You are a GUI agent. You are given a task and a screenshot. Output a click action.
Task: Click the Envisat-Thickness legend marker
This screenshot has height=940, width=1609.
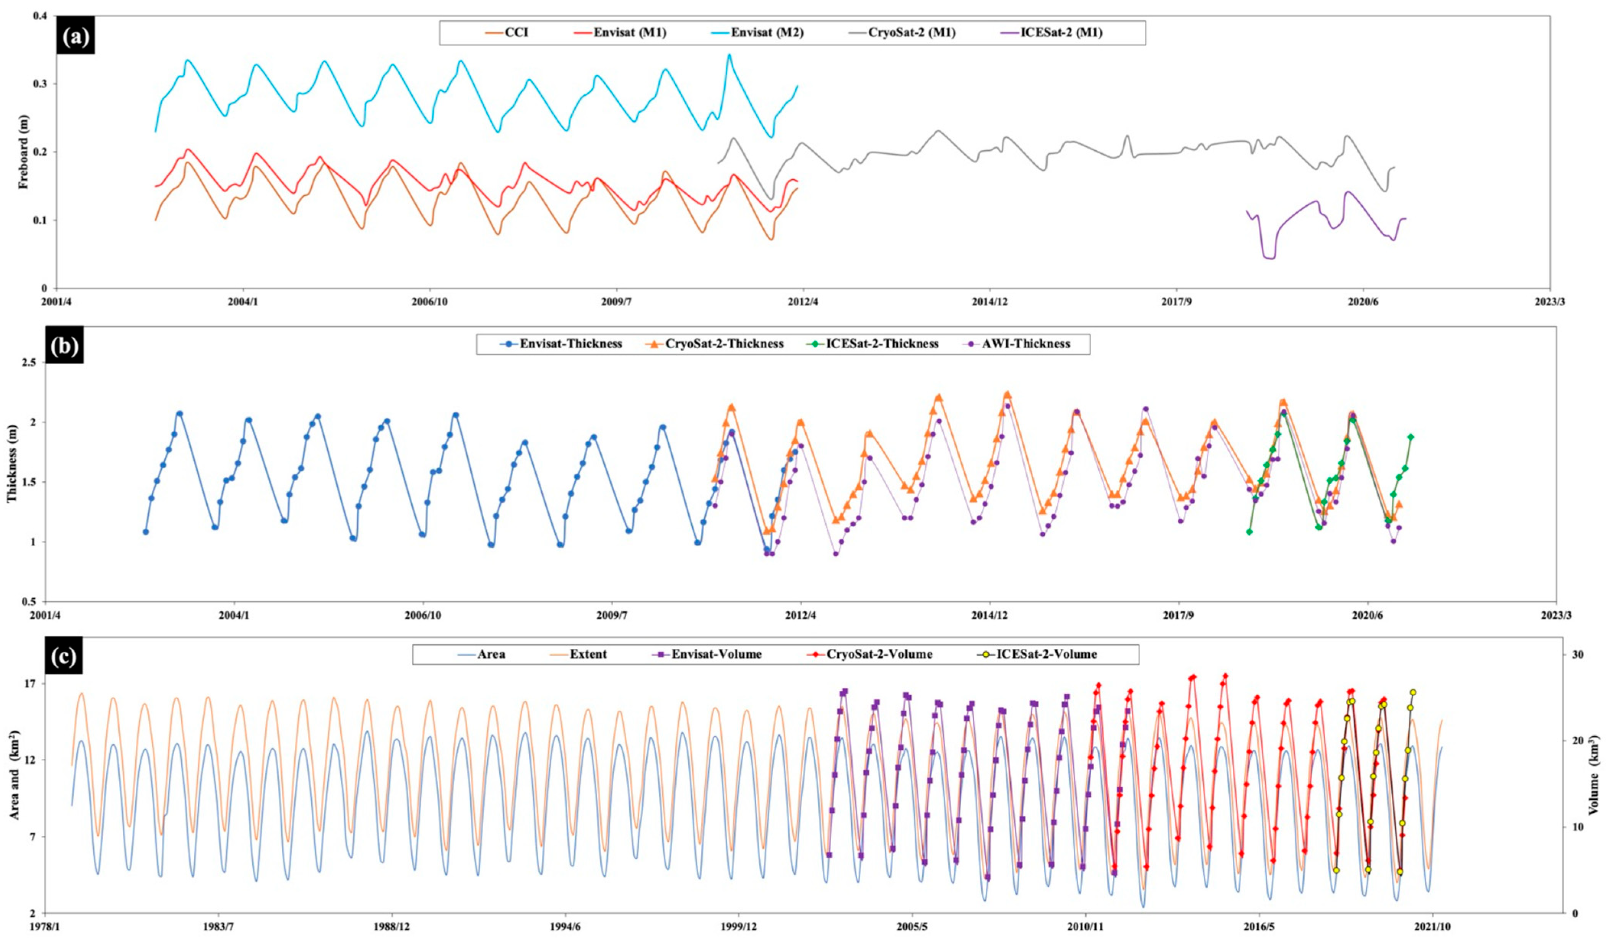tap(509, 344)
